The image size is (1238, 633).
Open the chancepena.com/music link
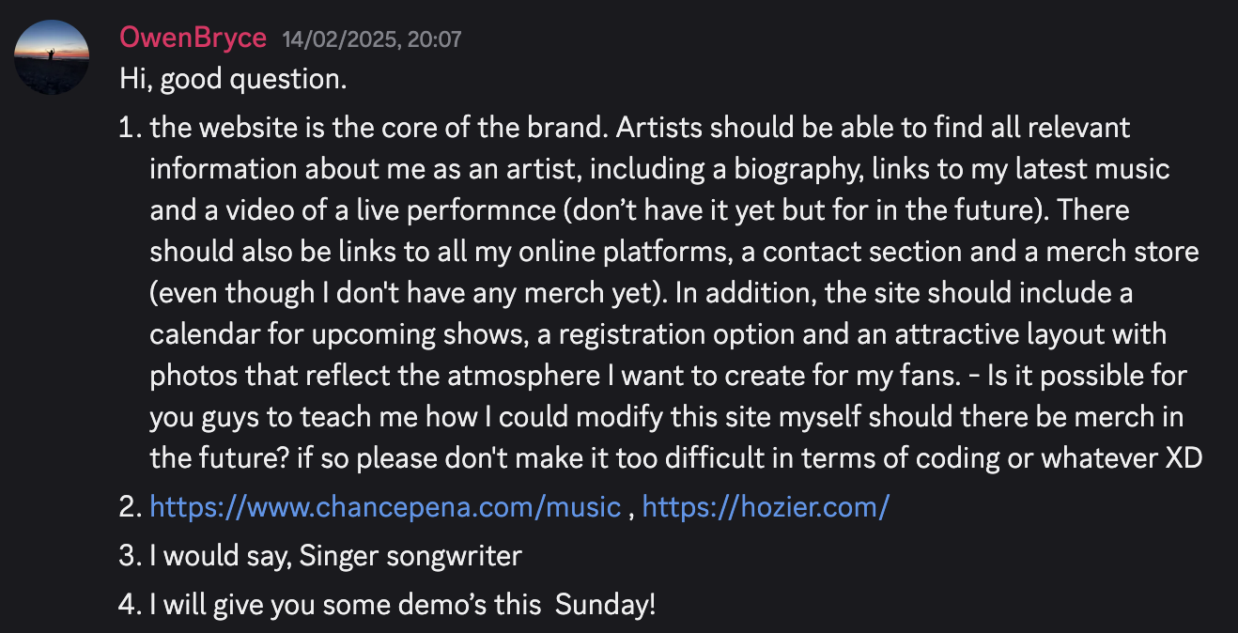[385, 507]
